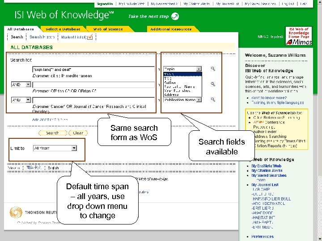322x241 pixels.
Task: Open My Journal List in the sidebar
Action: click(x=265, y=185)
